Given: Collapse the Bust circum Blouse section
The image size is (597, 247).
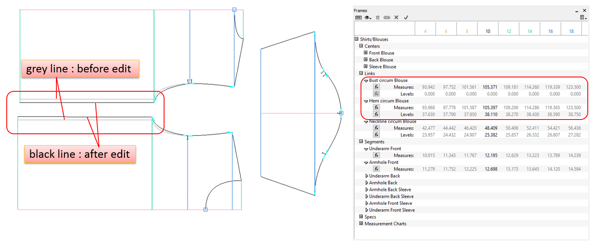Looking at the screenshot, I should pyautogui.click(x=366, y=80).
